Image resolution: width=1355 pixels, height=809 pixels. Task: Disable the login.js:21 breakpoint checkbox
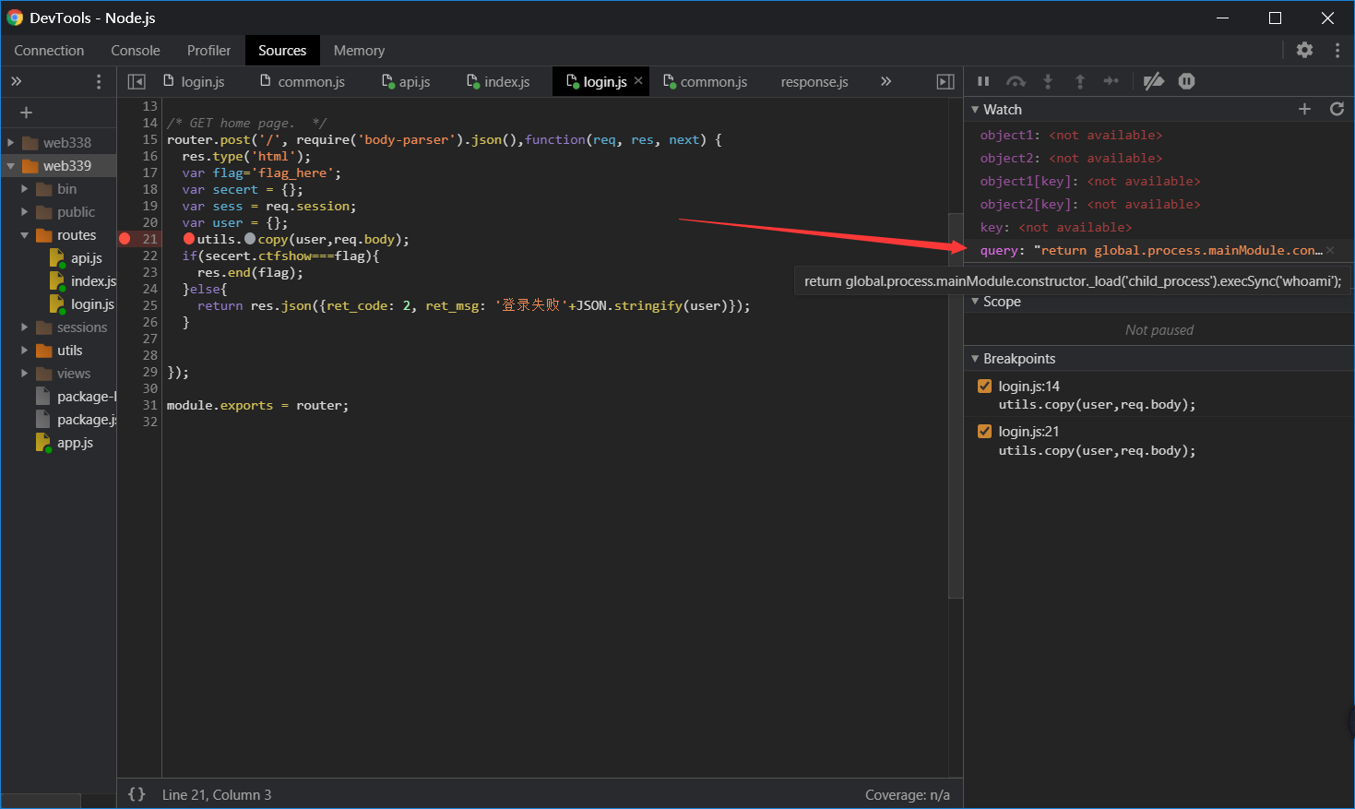coord(984,432)
